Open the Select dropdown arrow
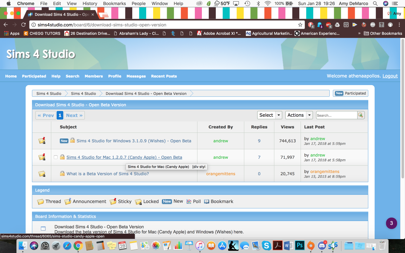Screen dimensions: 405x253 (x=279, y=115)
